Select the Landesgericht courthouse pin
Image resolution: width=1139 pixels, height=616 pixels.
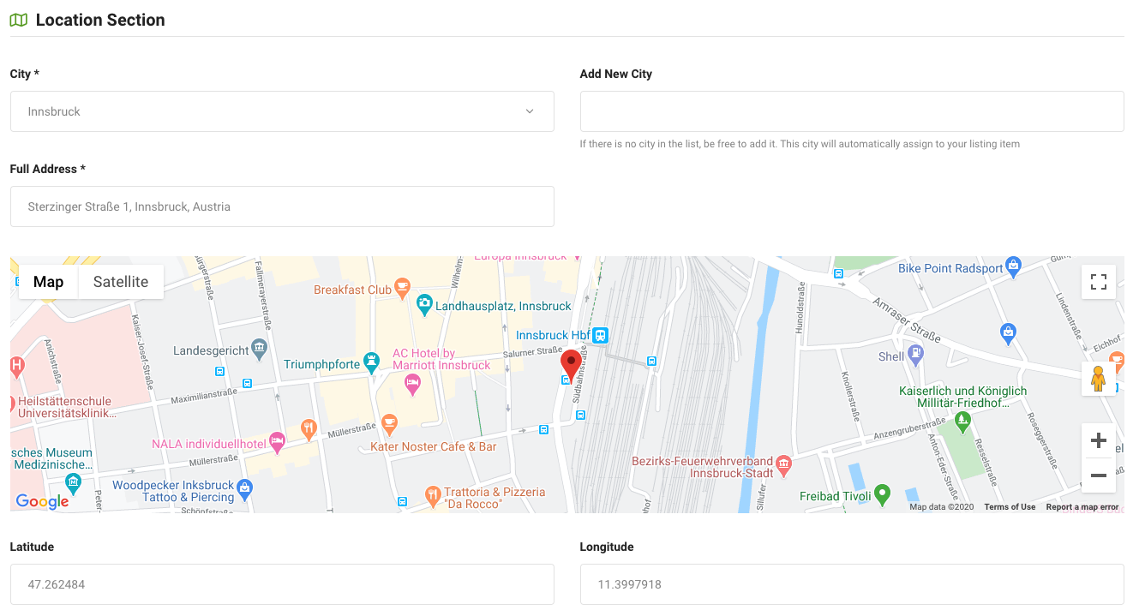coord(261,349)
